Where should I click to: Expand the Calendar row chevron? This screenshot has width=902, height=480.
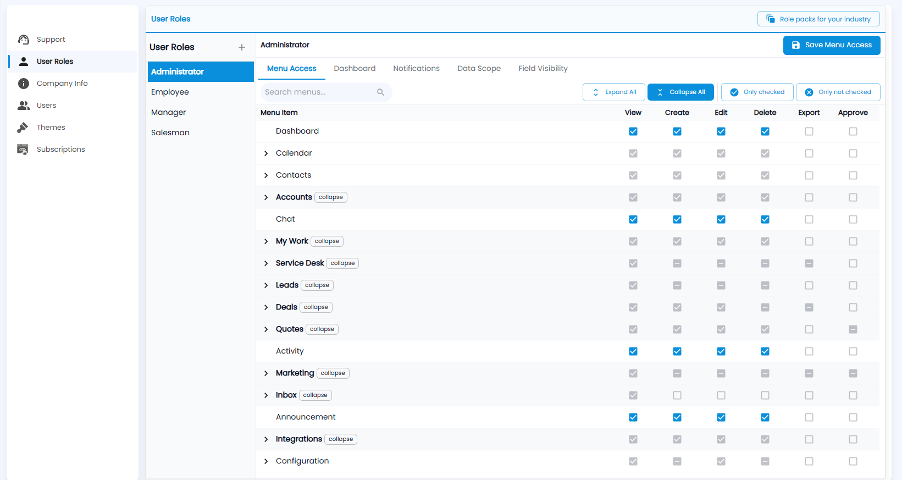click(266, 153)
